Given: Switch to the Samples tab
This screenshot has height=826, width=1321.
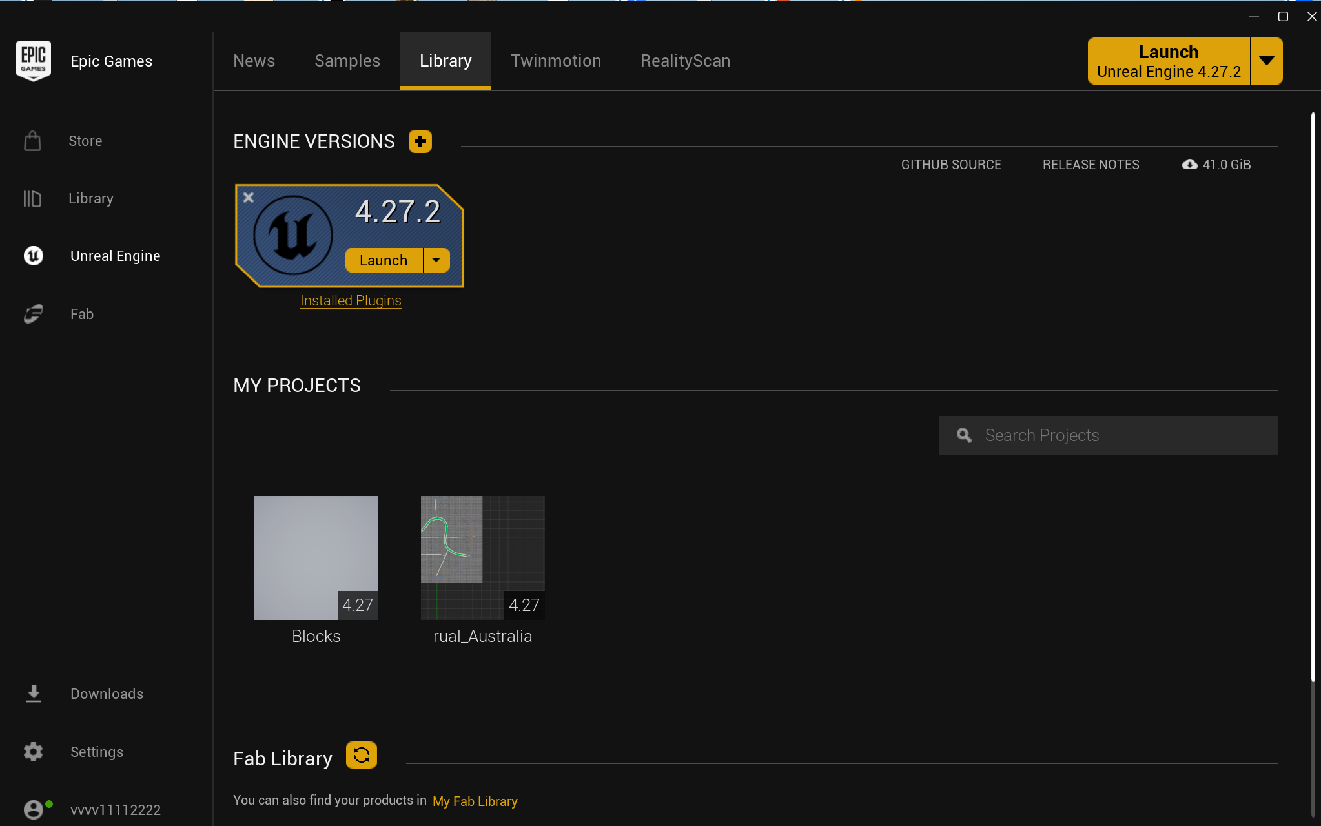Looking at the screenshot, I should 347,61.
